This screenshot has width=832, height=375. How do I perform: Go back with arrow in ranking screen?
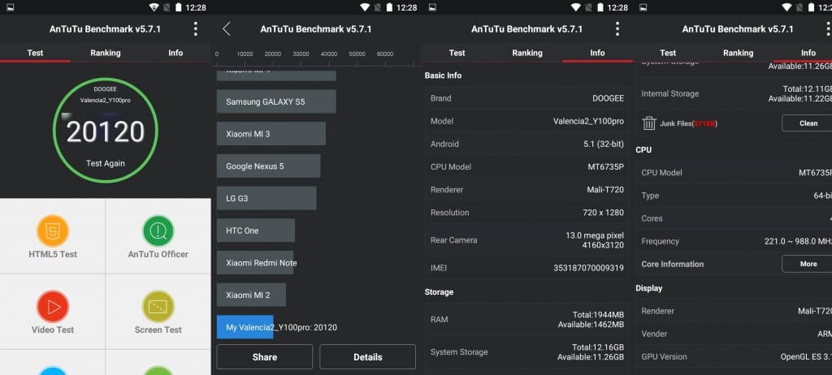(x=227, y=28)
